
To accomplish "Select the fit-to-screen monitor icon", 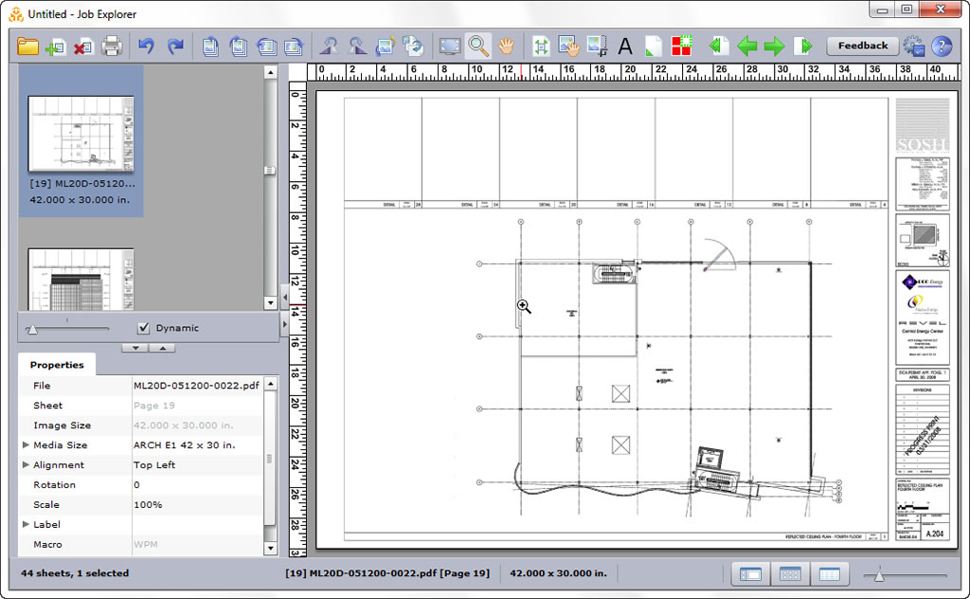I will click(x=450, y=46).
